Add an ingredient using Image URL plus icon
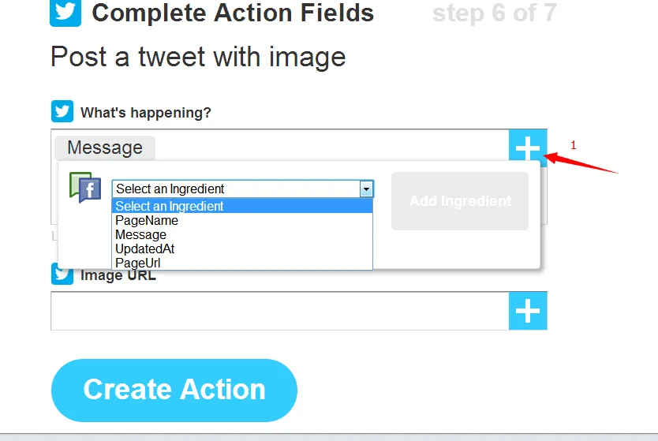Viewport: 658px width, 441px height. tap(528, 311)
